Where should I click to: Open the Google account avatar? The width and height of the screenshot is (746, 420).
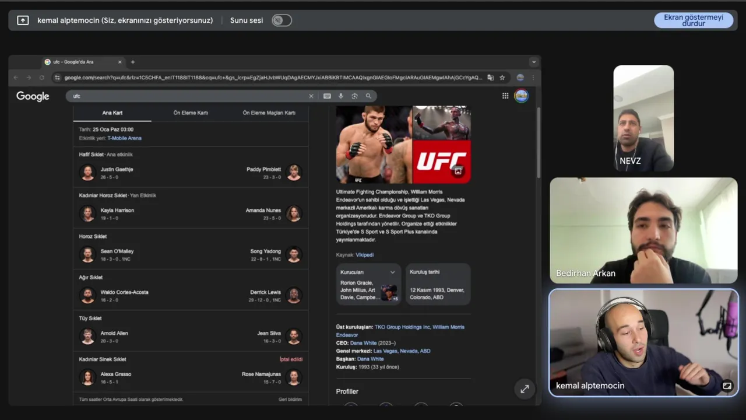point(521,96)
